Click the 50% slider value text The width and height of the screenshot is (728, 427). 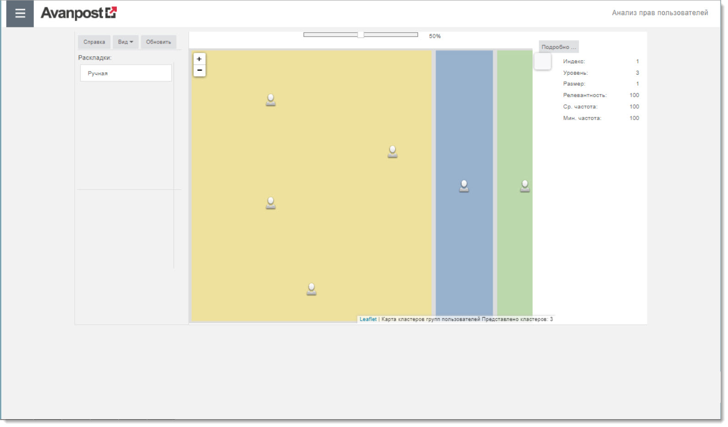point(435,36)
